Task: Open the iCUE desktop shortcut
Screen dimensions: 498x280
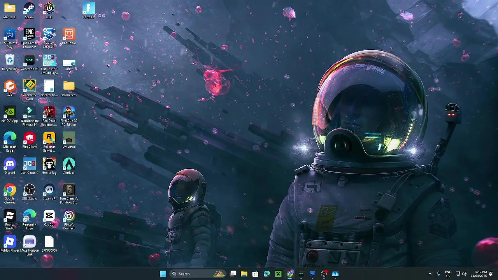Action: click(x=49, y=10)
